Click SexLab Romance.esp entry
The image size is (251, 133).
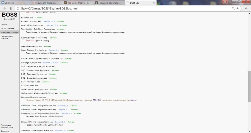click(x=31, y=82)
